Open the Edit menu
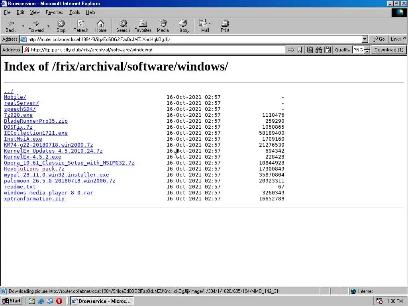This screenshot has width=408, height=306. click(x=20, y=12)
